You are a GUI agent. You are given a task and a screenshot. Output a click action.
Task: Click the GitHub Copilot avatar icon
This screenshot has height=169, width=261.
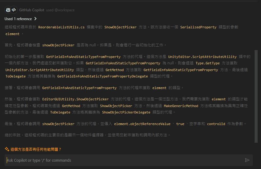(8, 10)
